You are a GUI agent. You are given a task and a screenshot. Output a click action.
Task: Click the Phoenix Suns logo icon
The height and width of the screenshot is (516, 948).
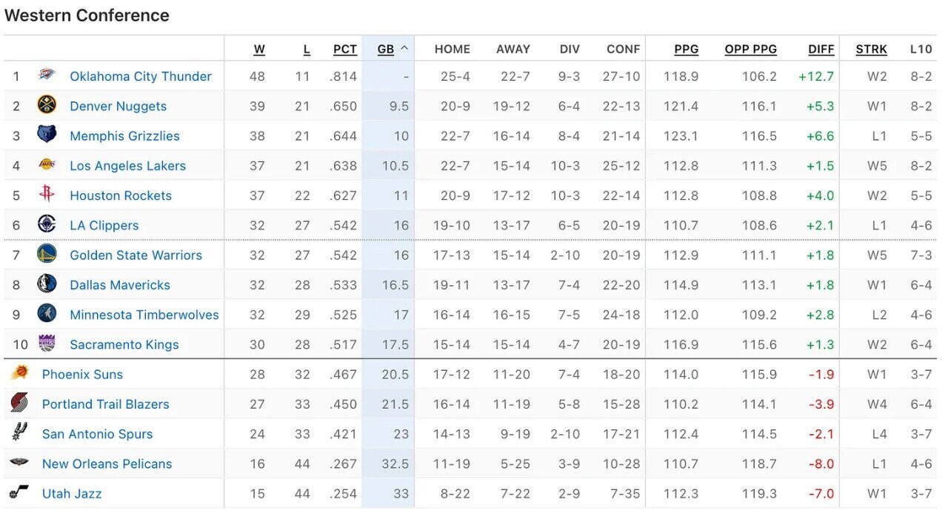tap(20, 373)
